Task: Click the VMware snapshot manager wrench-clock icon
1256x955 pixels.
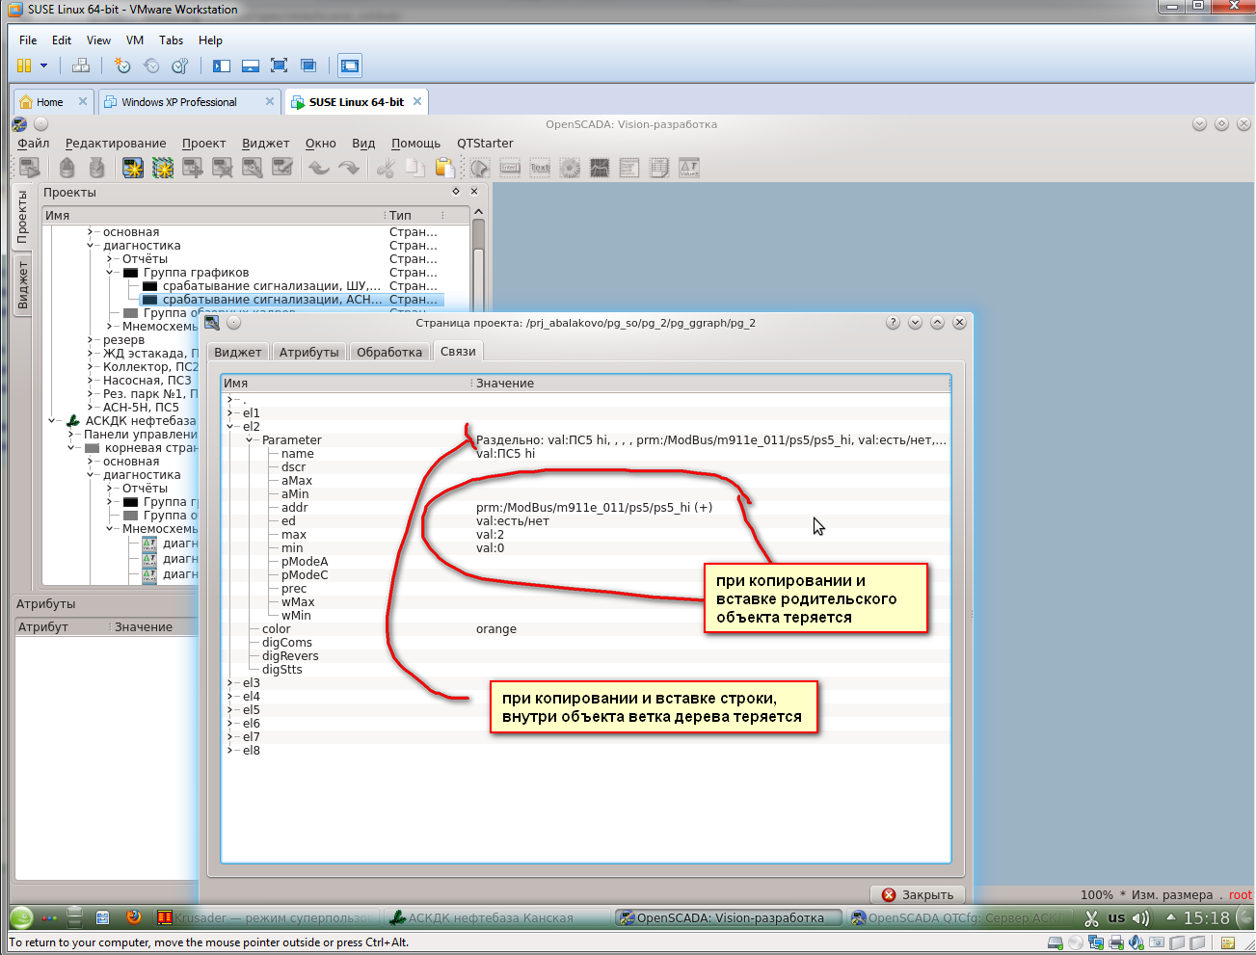Action: click(180, 66)
